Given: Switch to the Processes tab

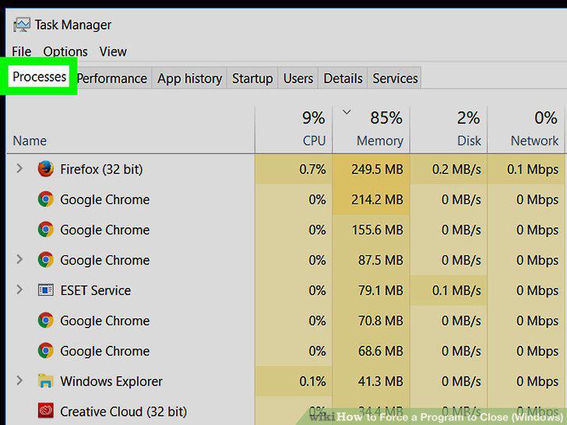Looking at the screenshot, I should click(x=40, y=76).
